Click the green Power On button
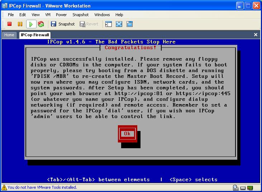This screenshot has height=192, width=262. coord(31,24)
